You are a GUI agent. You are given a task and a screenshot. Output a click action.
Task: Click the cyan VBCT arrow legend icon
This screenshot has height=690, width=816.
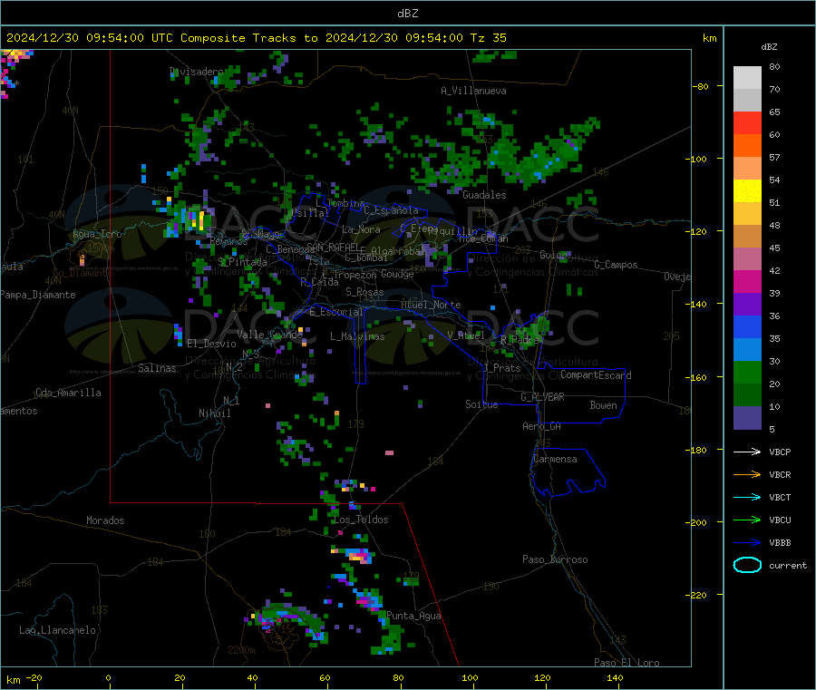point(747,498)
